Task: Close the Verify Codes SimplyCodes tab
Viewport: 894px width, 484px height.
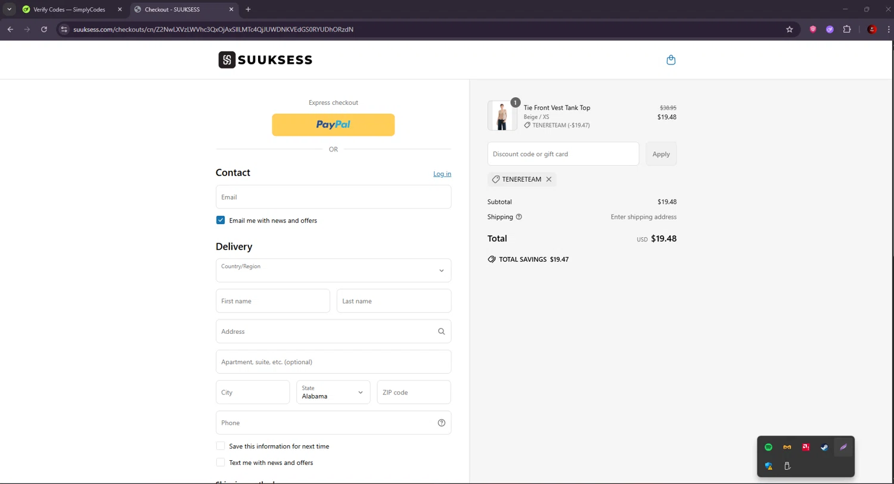Action: [120, 10]
